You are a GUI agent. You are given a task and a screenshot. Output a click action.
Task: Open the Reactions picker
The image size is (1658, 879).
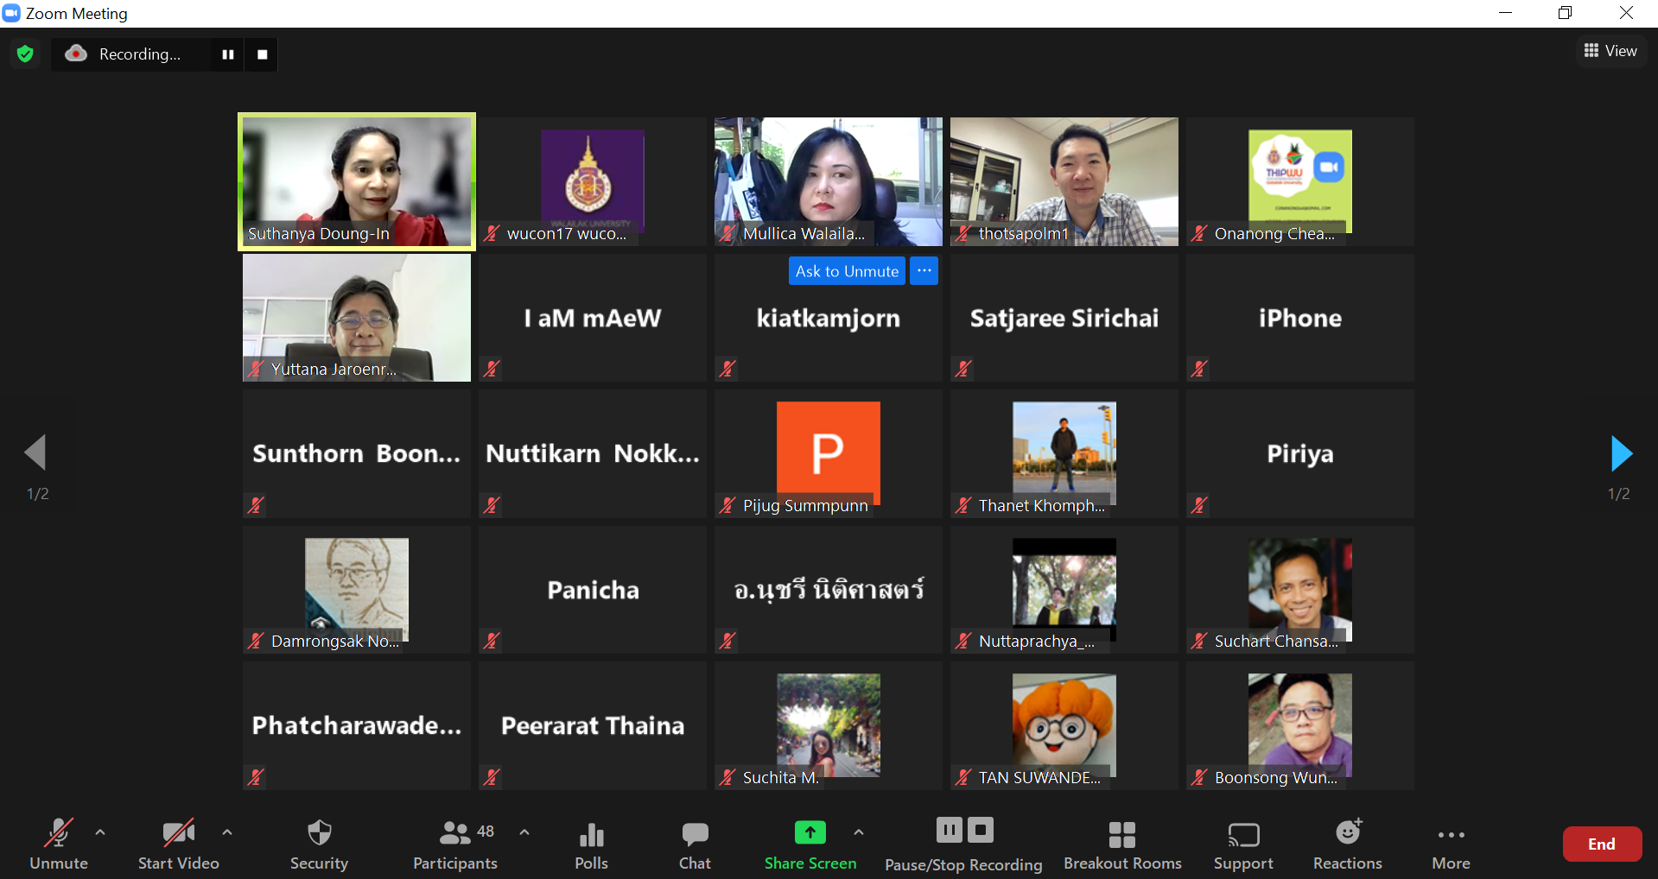(1348, 844)
